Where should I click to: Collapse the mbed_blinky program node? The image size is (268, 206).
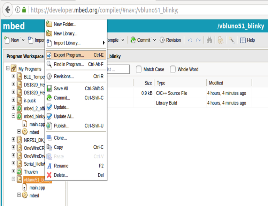[13, 116]
